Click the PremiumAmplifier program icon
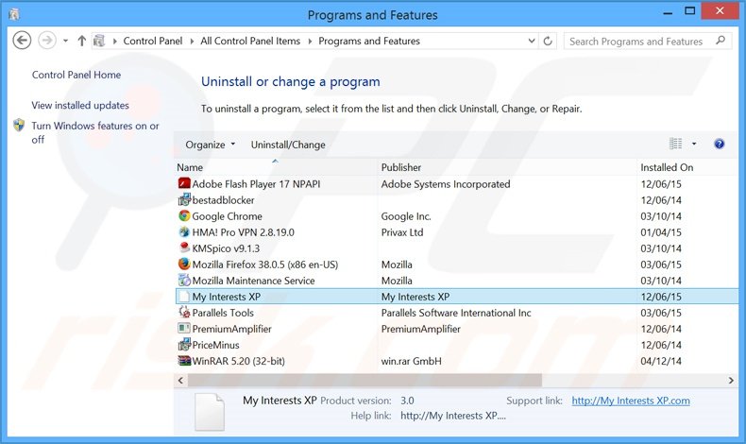746x444 pixels. [184, 329]
